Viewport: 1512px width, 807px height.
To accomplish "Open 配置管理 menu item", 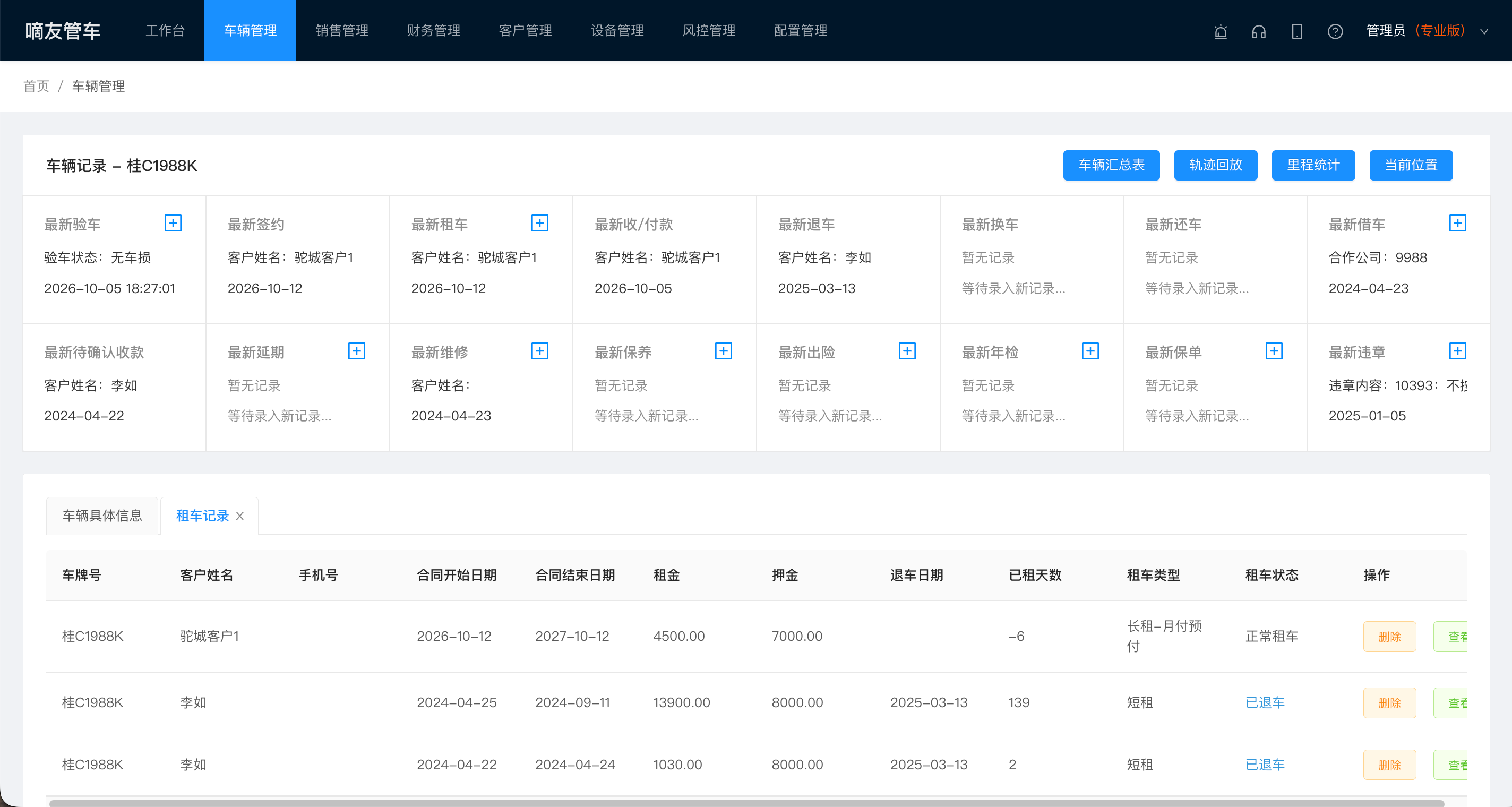I will (801, 30).
